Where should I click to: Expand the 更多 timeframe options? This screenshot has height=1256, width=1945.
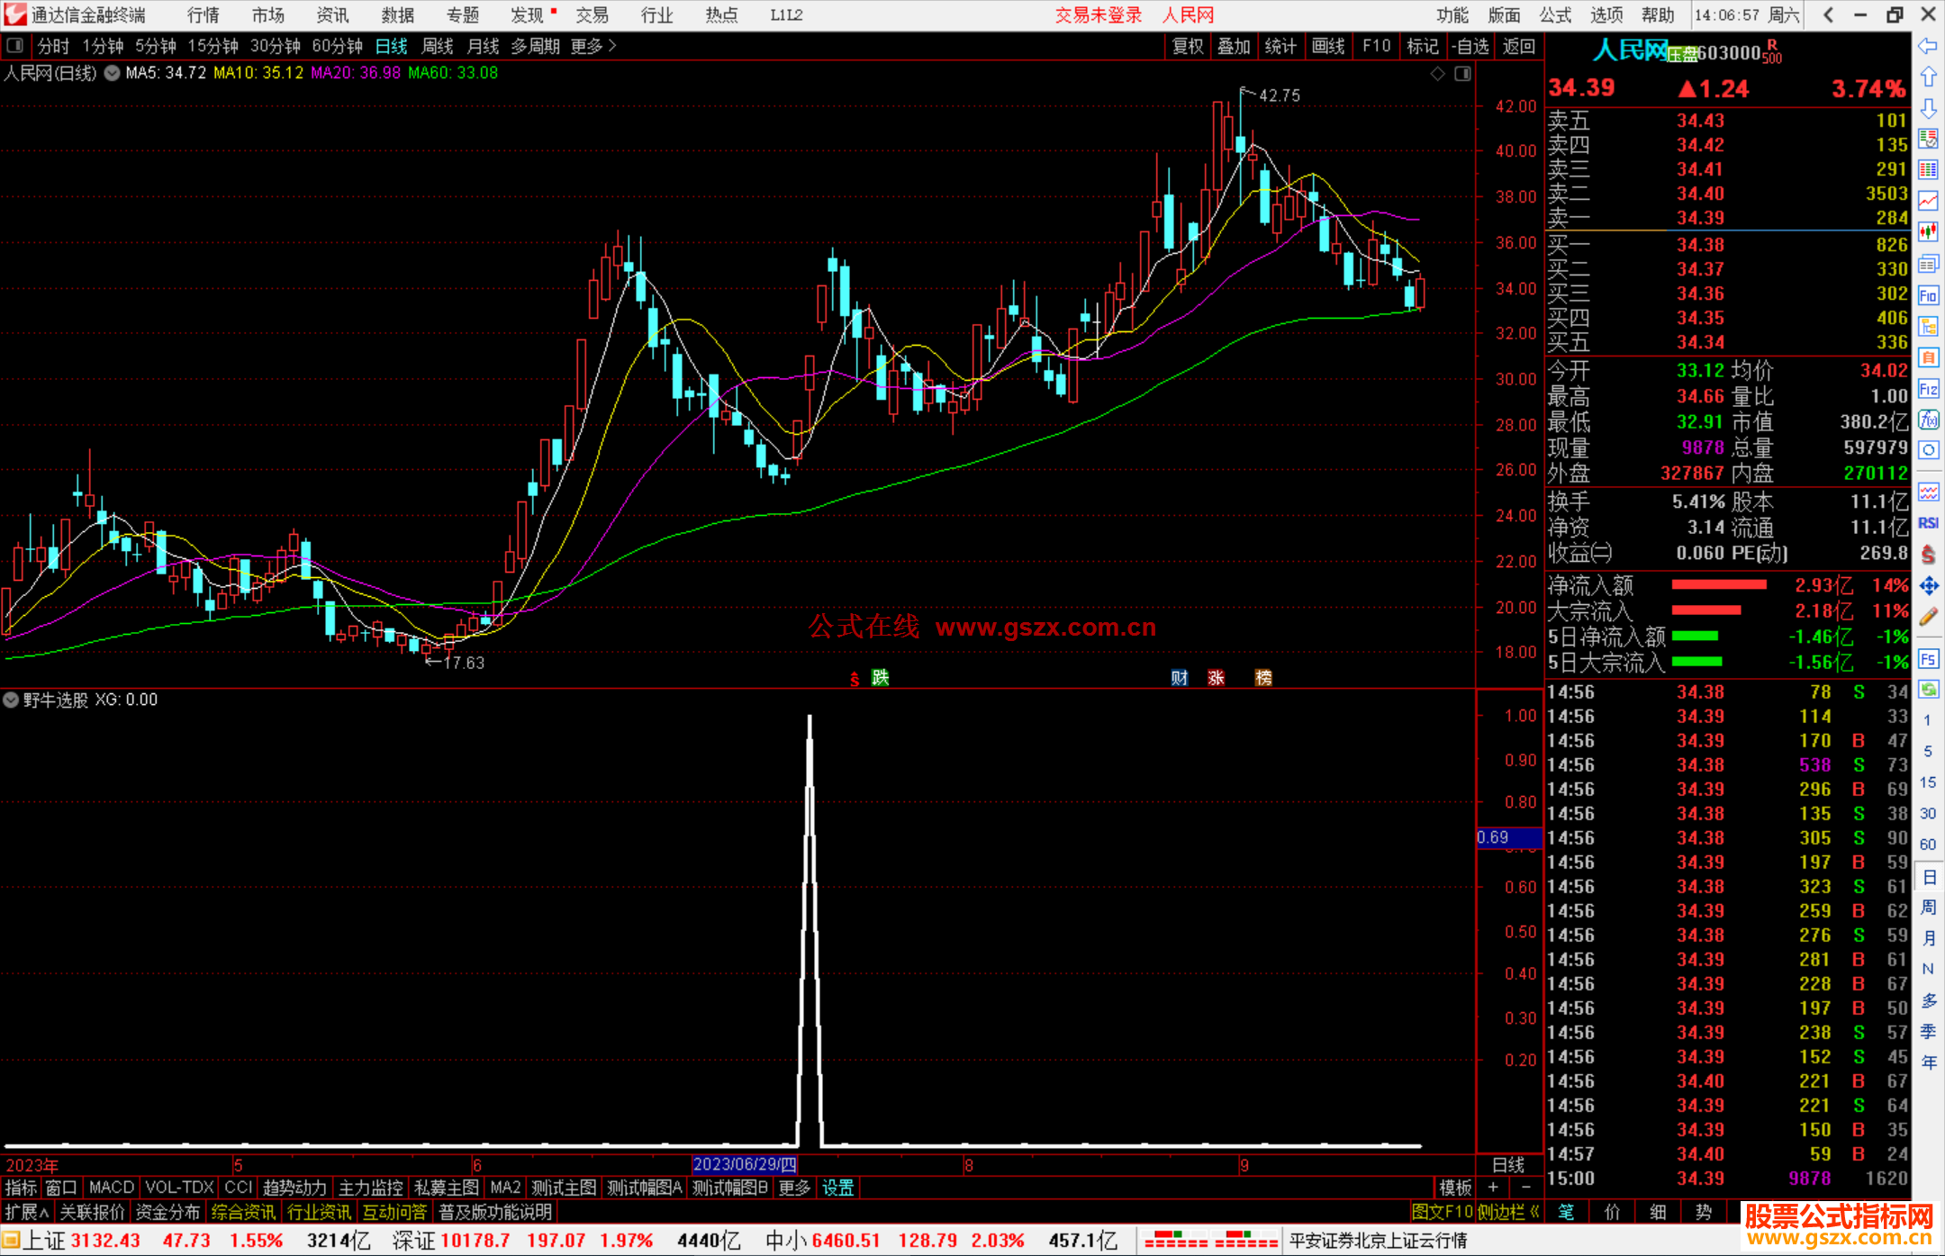[x=593, y=46]
